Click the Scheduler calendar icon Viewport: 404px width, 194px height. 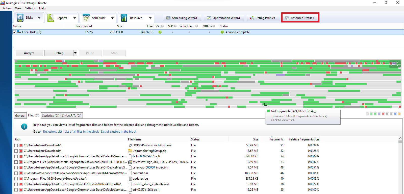click(x=86, y=18)
